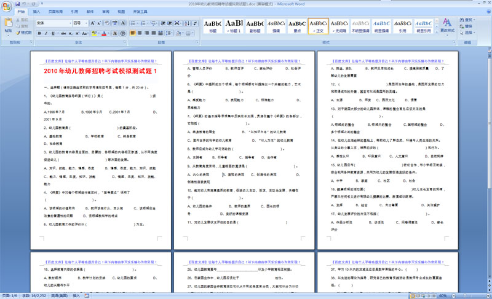Apply the 正文 style

coord(318,26)
